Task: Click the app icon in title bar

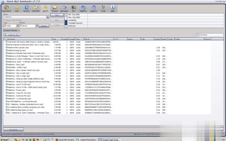Action: click(3, 2)
